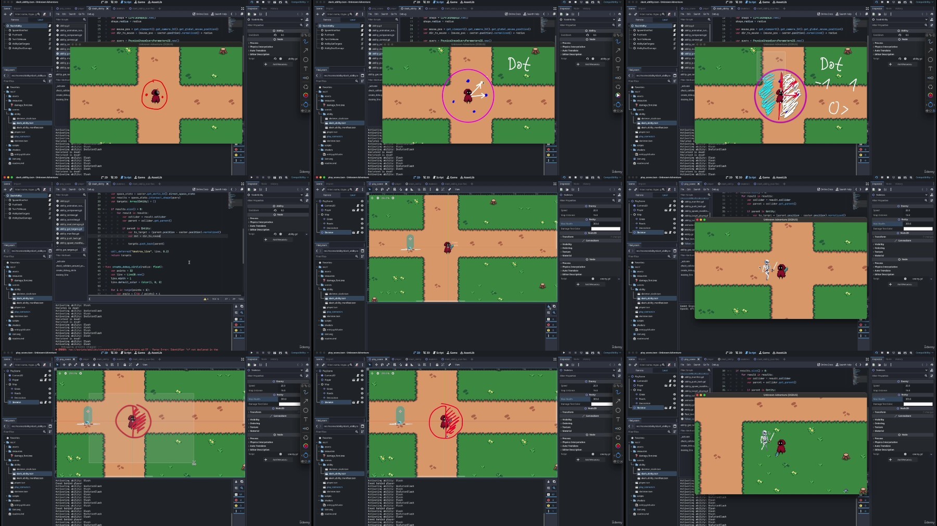
Task: Switch to player scene tab, empty-output frame
Action: coord(397,184)
